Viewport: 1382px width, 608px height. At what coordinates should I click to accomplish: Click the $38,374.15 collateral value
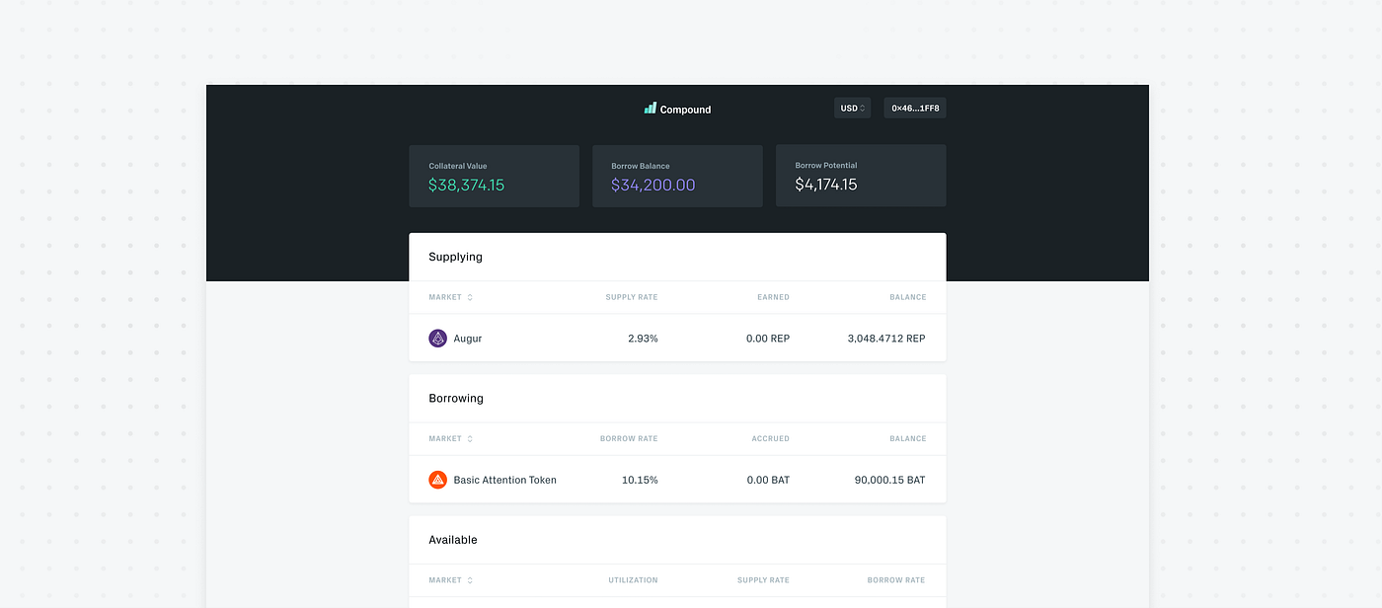(x=467, y=185)
